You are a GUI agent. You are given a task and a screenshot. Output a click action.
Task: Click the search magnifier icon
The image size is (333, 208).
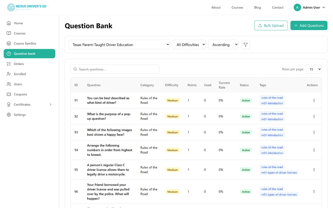[75, 69]
